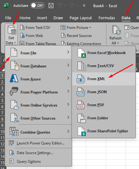The width and height of the screenshot is (139, 169).
Task: Choose From XML in the submenu
Action: tap(104, 79)
